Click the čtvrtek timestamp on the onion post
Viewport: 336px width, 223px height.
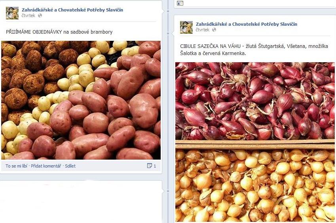(x=202, y=30)
